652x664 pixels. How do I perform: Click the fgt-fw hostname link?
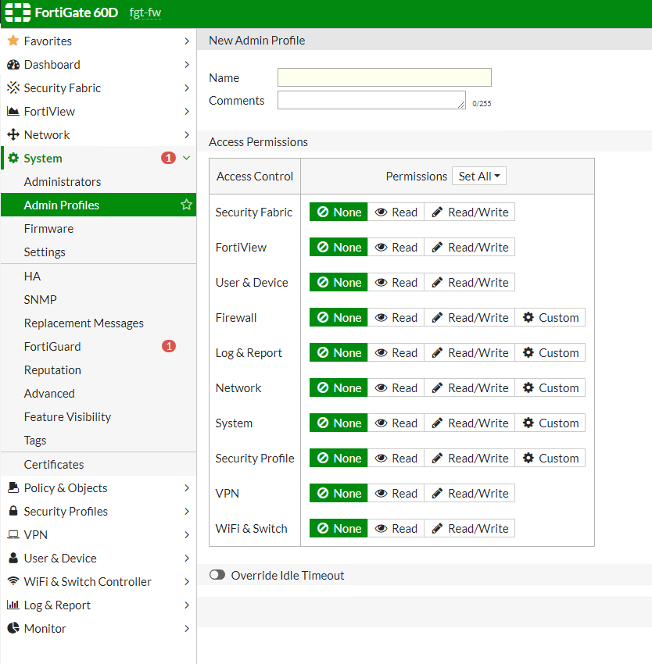pyautogui.click(x=145, y=13)
